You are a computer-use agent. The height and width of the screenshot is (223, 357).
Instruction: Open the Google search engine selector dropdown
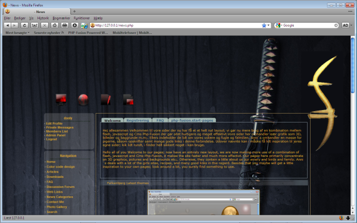(278, 26)
